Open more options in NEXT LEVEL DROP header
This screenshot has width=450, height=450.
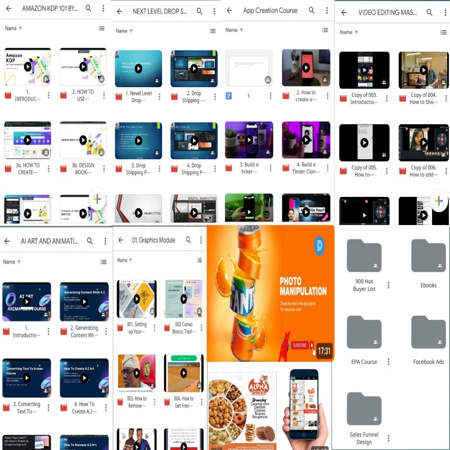214,11
